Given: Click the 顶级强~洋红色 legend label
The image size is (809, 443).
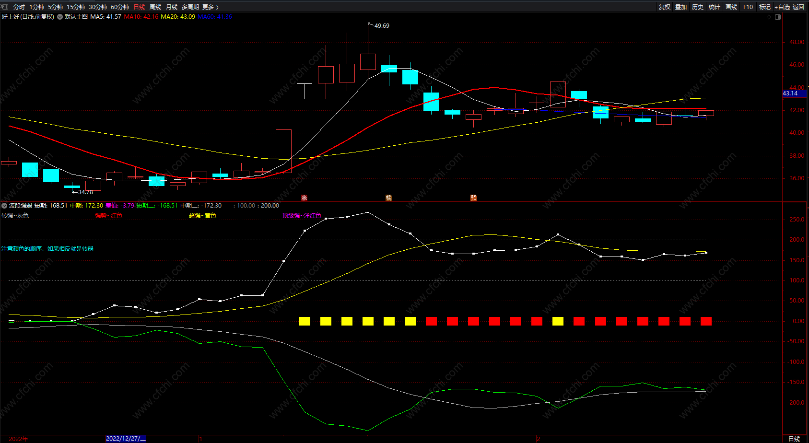Looking at the screenshot, I should [x=302, y=216].
